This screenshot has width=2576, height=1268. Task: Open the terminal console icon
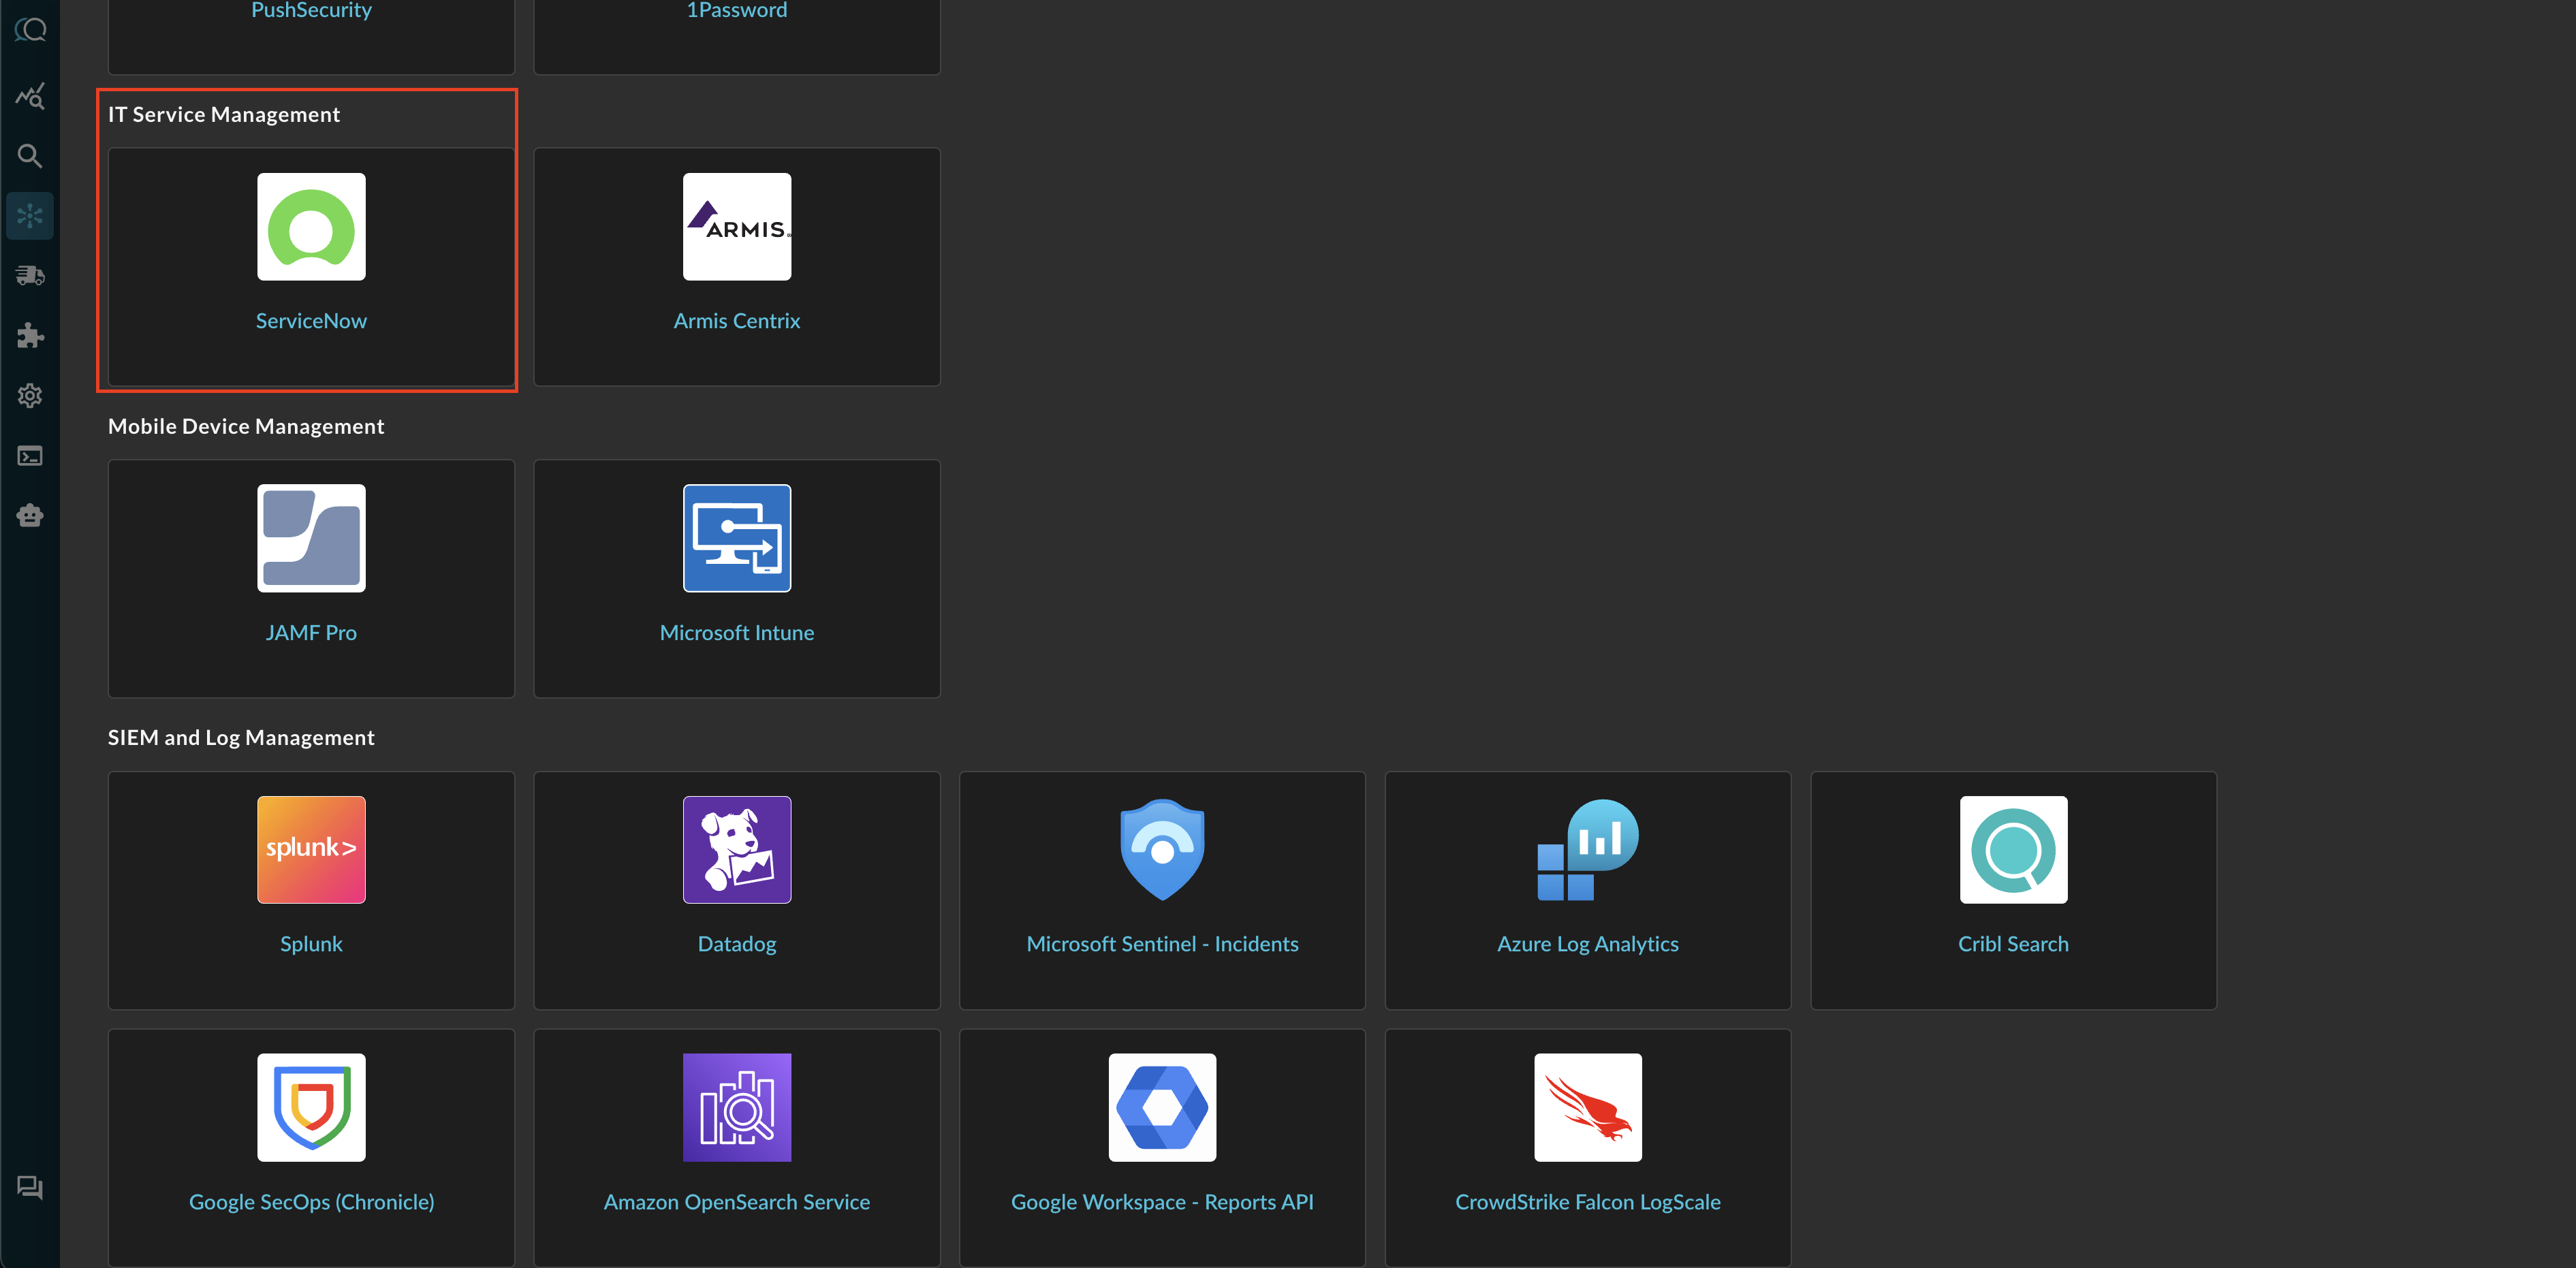[30, 456]
